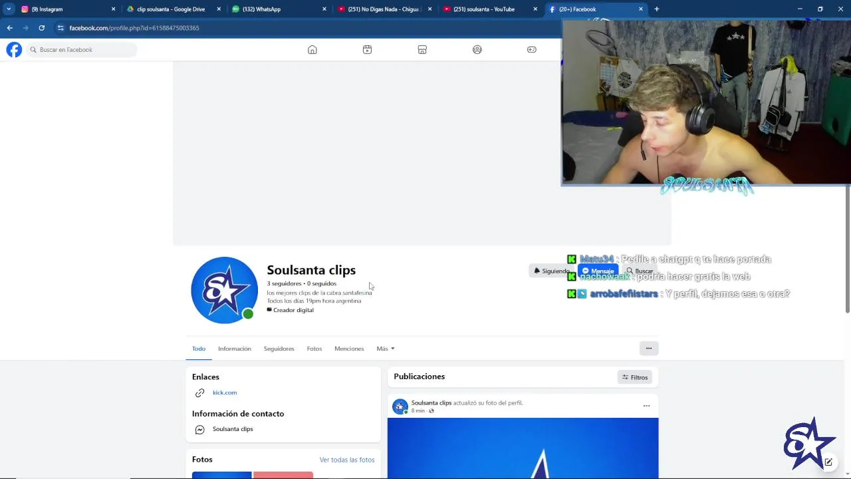Open Ver todas las fotos link
This screenshot has width=851, height=479.
(x=347, y=460)
